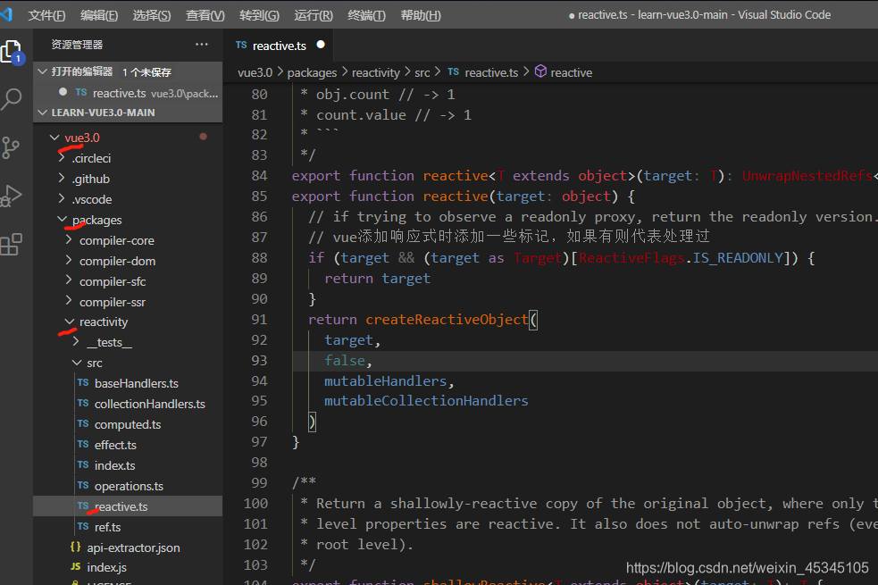The width and height of the screenshot is (878, 585).
Task: Collapse the vue3.0 folder
Action: [54, 138]
